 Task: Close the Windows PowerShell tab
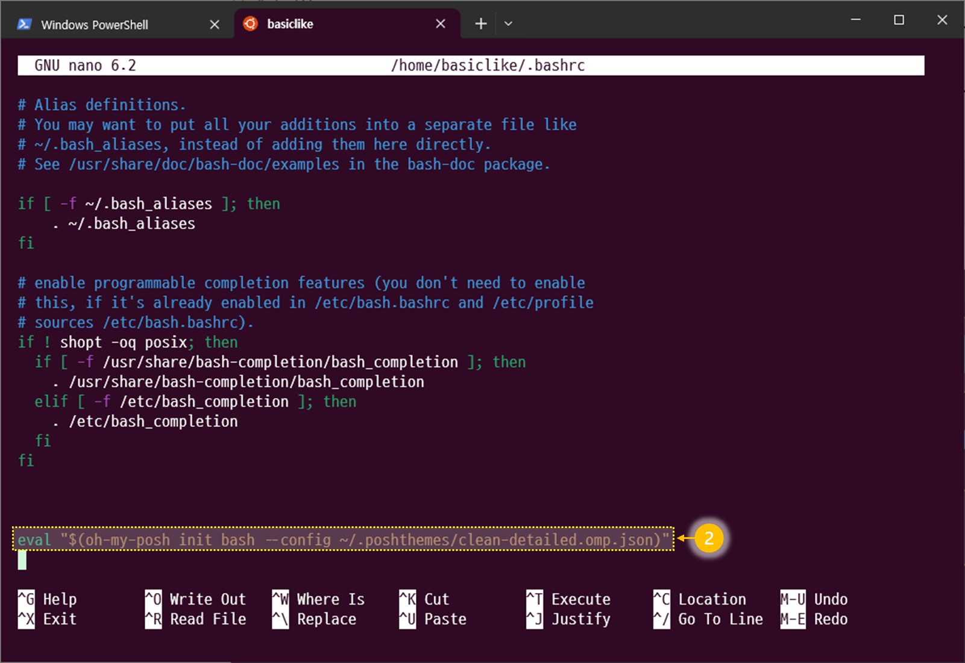pyautogui.click(x=215, y=25)
